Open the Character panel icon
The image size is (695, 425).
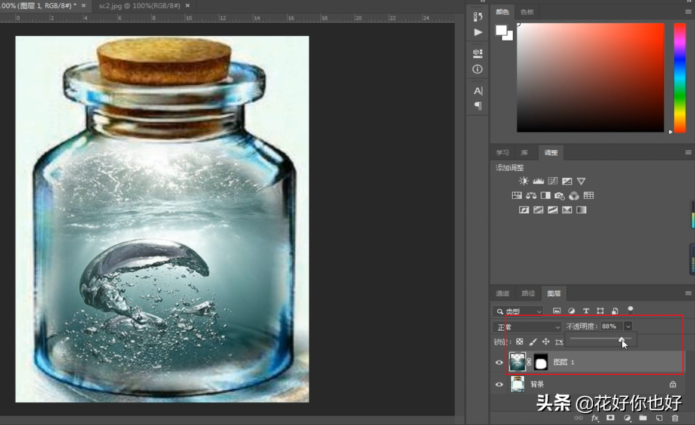[477, 91]
